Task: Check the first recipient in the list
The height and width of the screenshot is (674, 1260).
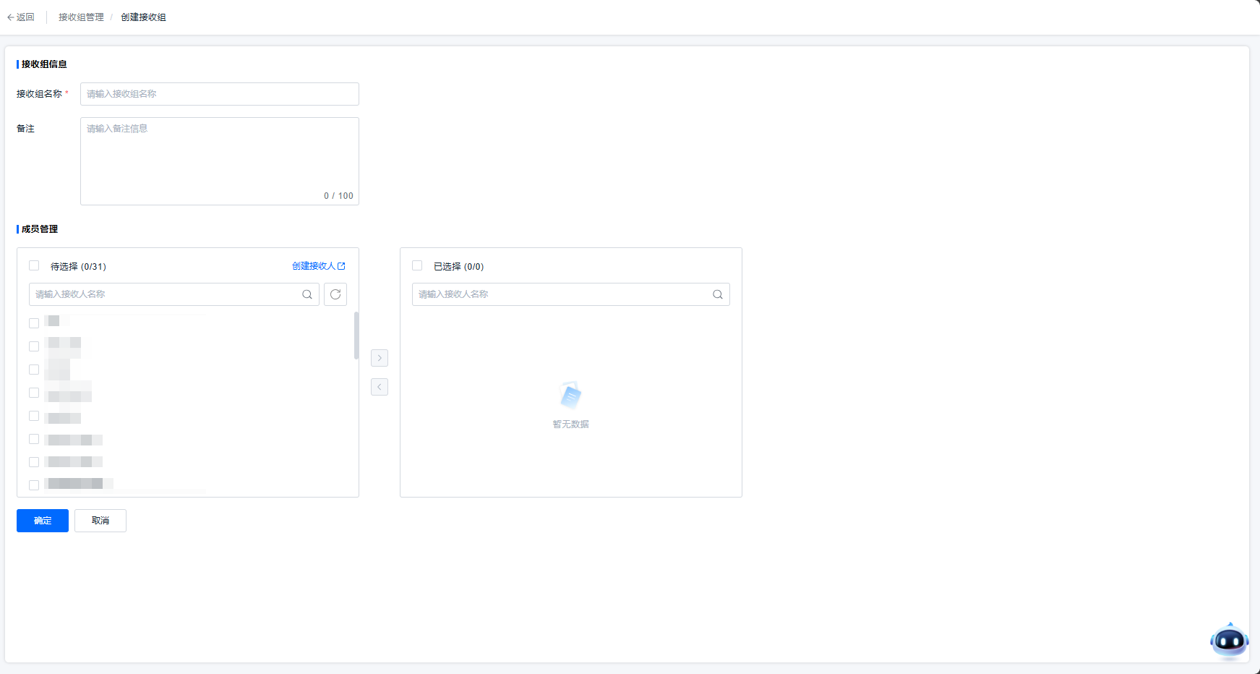Action: point(34,323)
